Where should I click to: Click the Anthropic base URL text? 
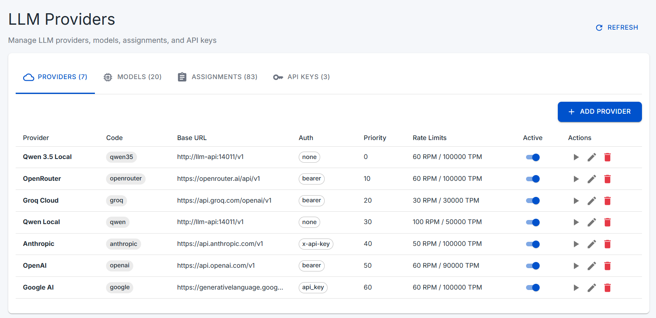point(220,244)
